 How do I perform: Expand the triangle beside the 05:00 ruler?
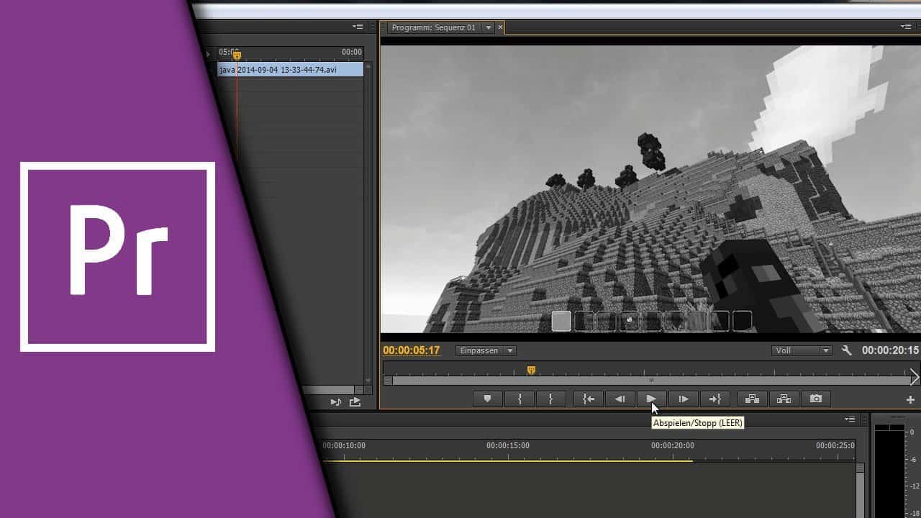pos(209,53)
